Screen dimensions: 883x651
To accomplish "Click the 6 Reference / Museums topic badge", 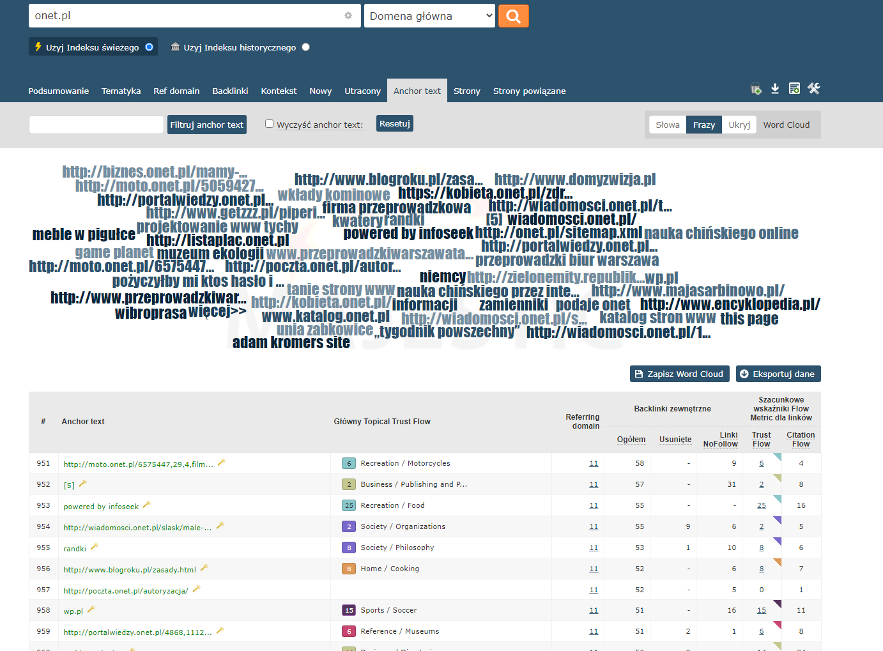I will coord(349,631).
